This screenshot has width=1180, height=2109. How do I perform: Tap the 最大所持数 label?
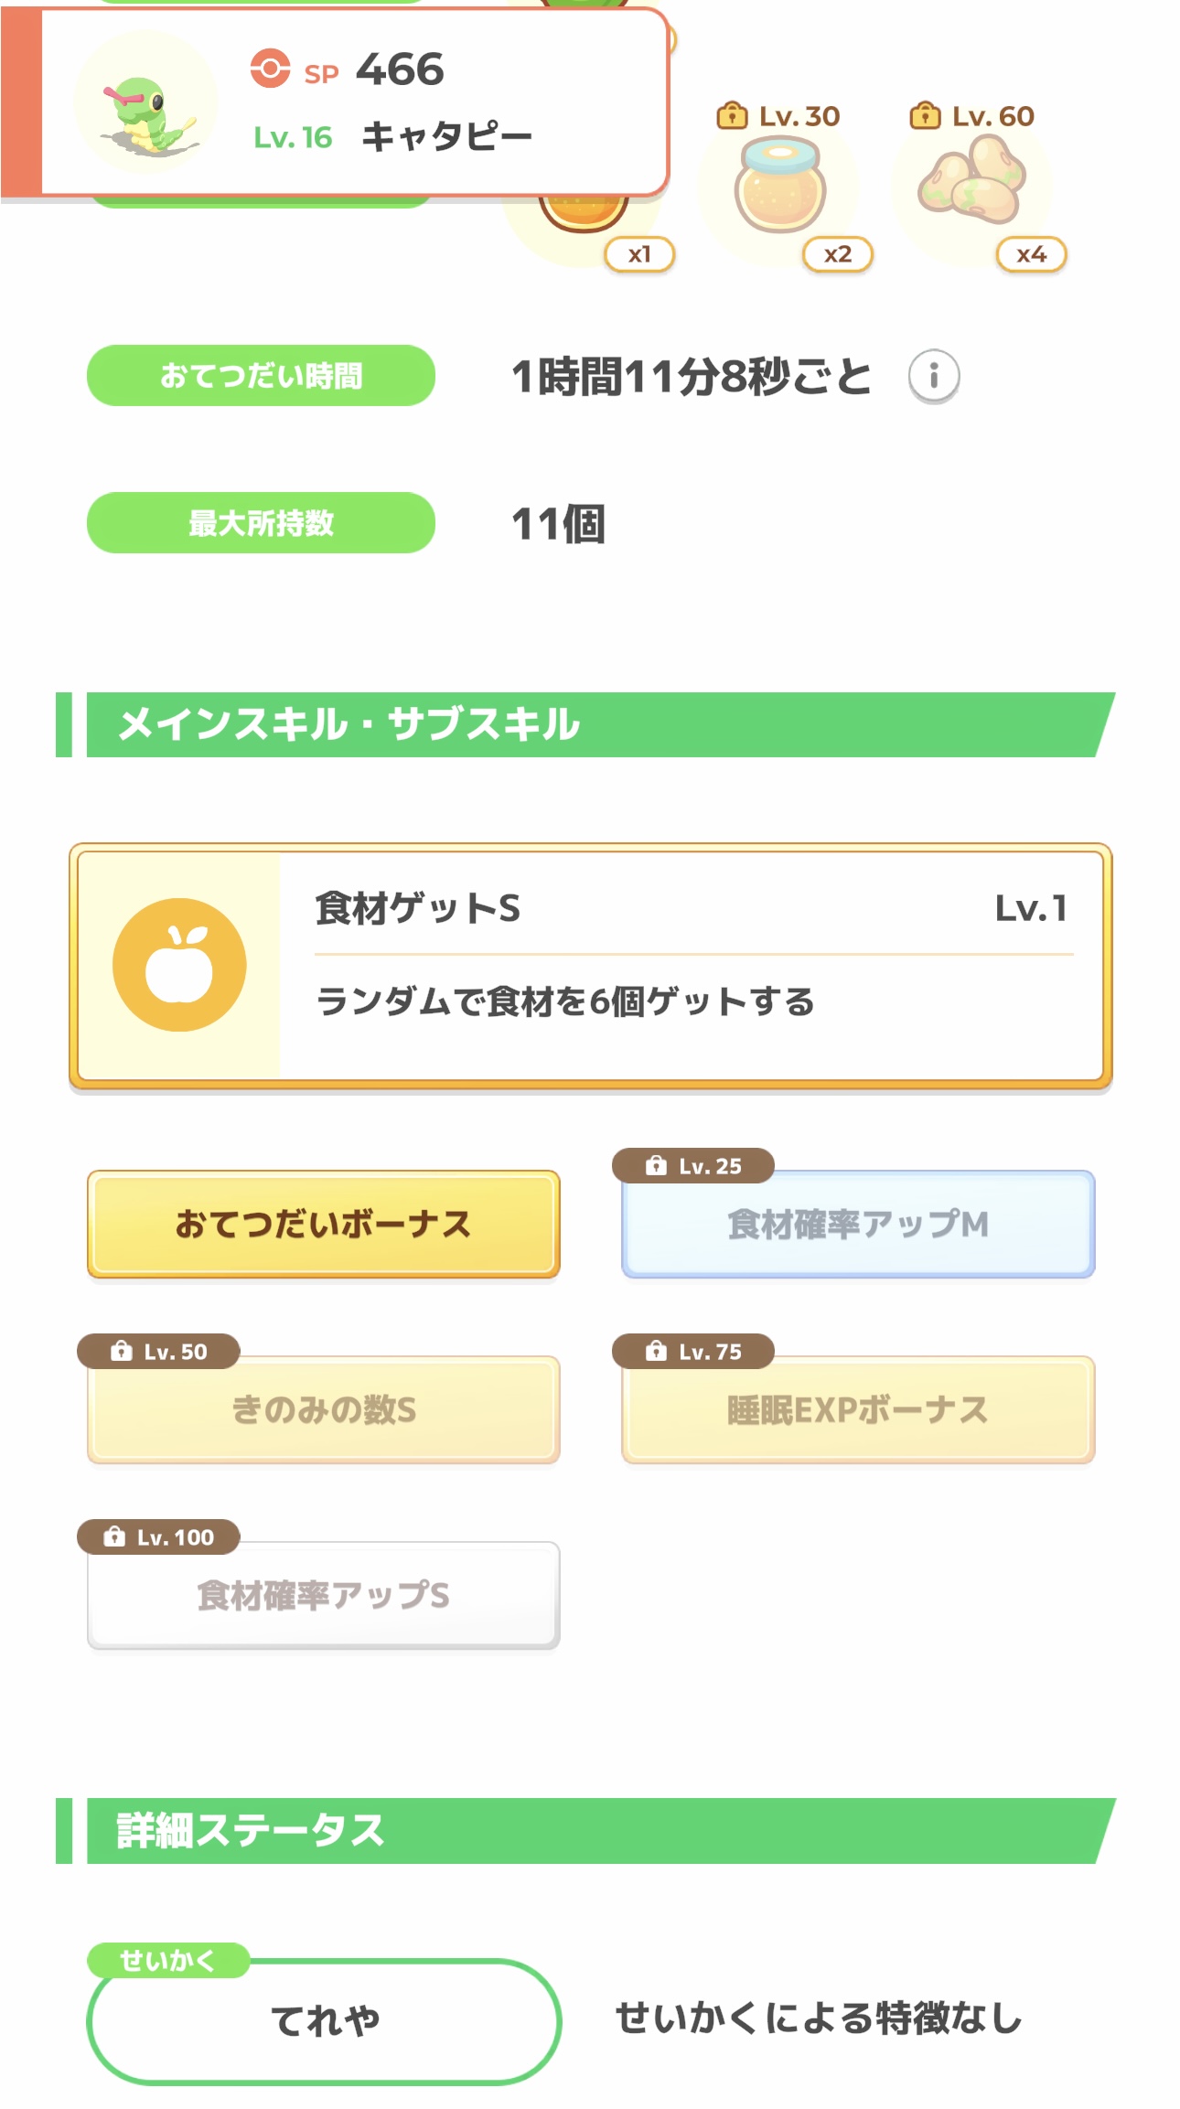coord(261,523)
